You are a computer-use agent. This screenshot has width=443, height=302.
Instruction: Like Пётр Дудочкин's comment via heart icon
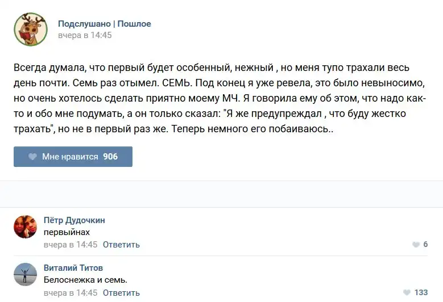tap(416, 245)
